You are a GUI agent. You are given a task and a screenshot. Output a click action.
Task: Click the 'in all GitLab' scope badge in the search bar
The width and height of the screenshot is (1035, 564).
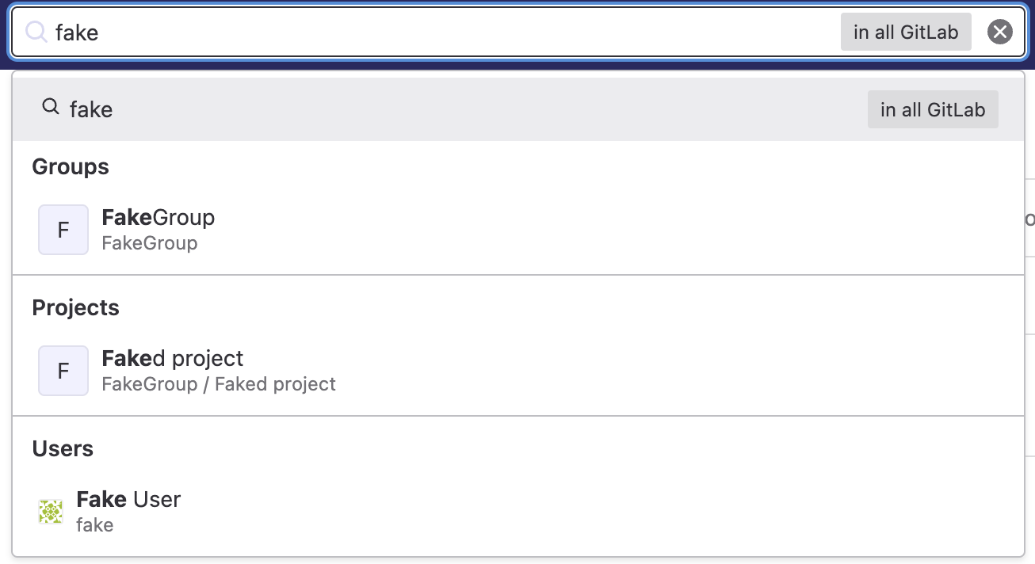click(906, 32)
